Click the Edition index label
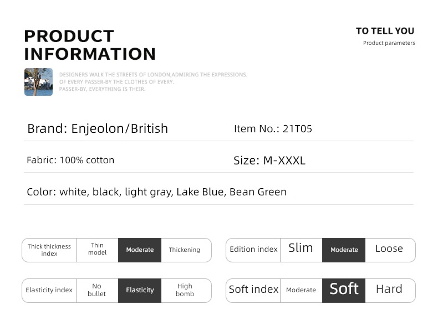Viewport: 438px width, 336px height. pos(253,249)
